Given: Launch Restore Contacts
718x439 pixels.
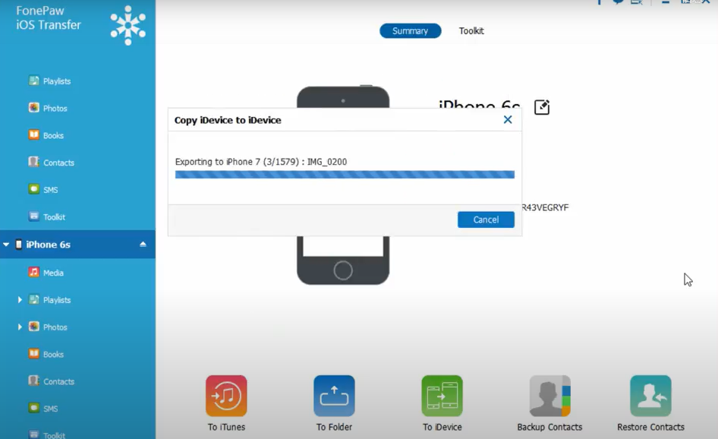Looking at the screenshot, I should [650, 403].
